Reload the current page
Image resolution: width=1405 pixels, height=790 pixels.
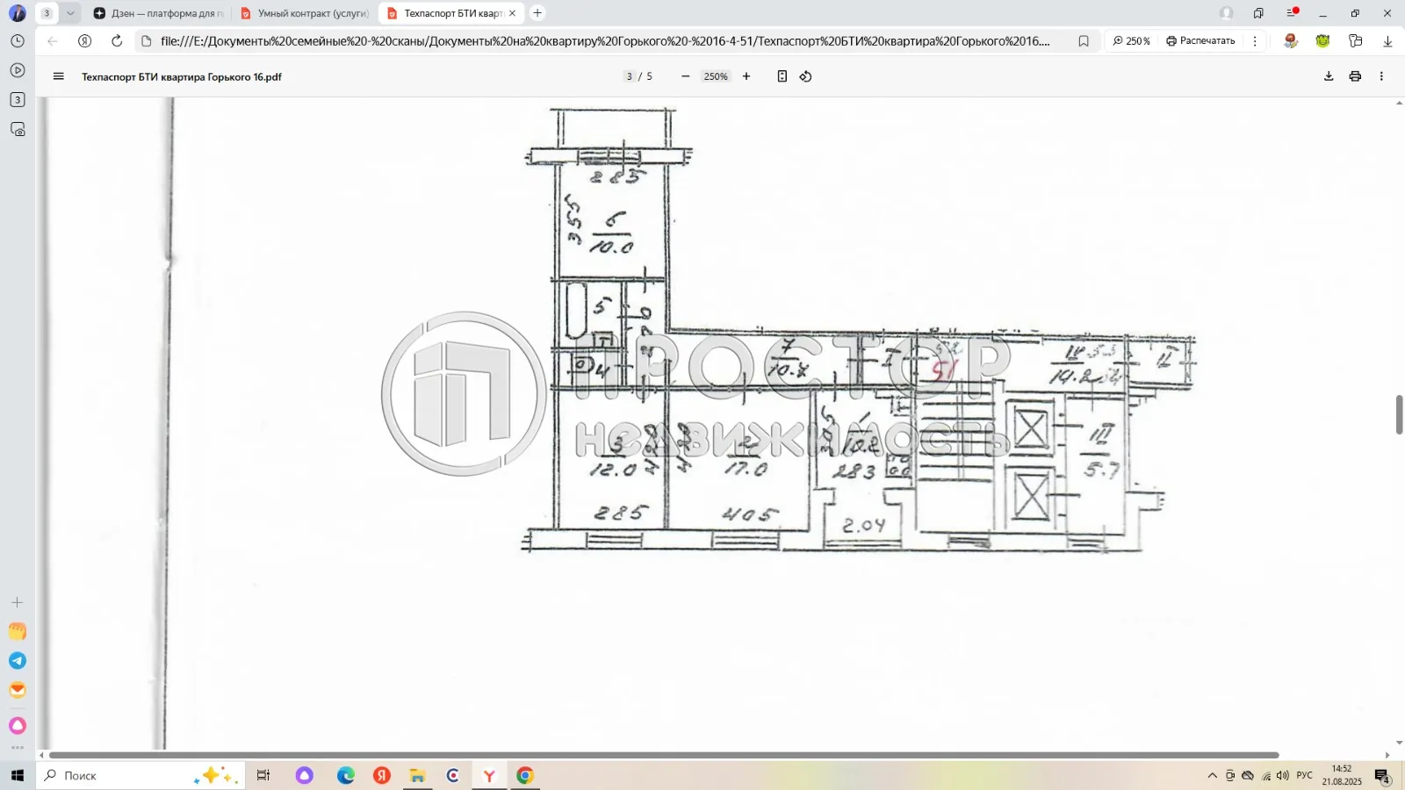[x=116, y=40]
